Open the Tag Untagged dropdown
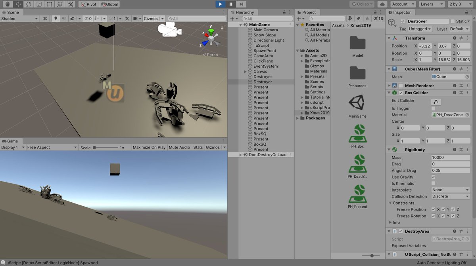 (420, 29)
